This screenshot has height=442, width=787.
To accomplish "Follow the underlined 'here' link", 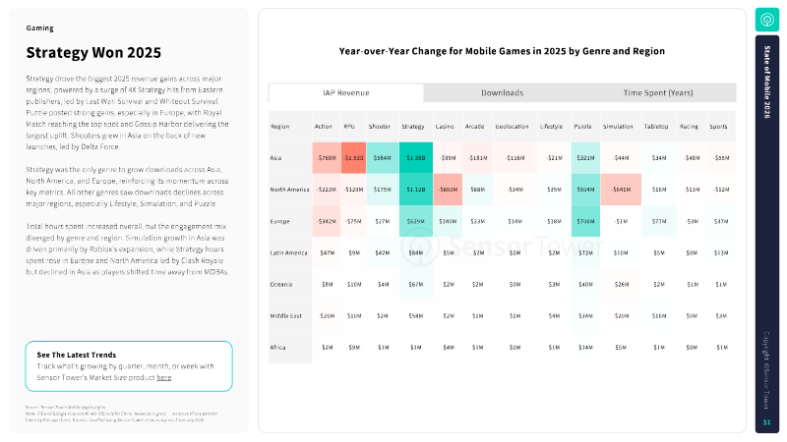I will 163,377.
